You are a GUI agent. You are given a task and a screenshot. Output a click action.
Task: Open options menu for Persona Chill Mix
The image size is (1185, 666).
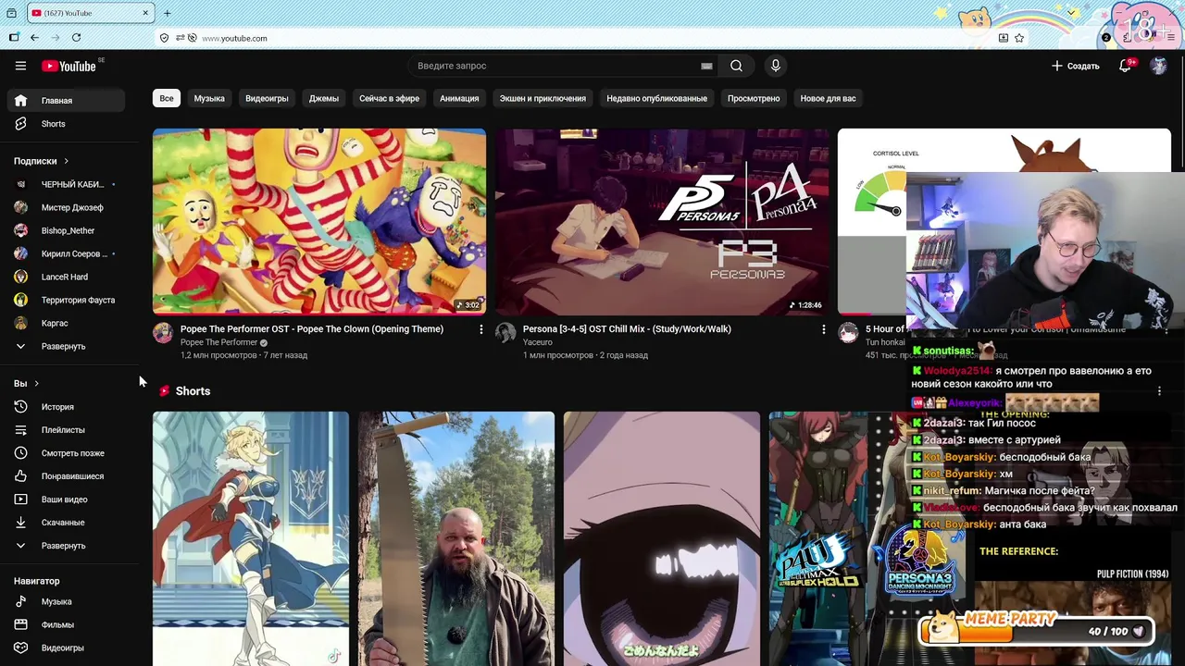pos(823,329)
